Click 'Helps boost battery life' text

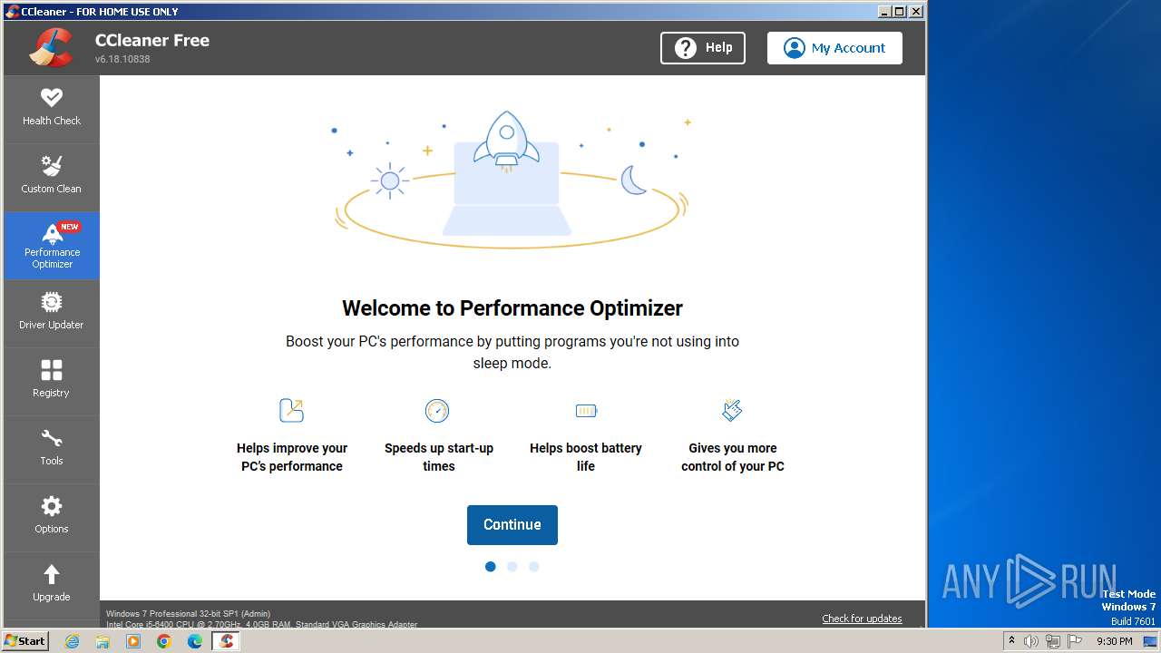pos(586,457)
